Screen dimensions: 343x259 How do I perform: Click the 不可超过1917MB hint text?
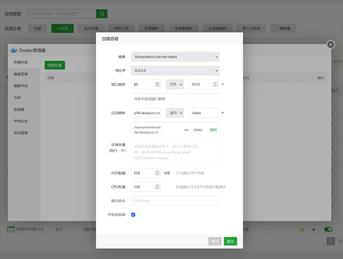click(190, 173)
